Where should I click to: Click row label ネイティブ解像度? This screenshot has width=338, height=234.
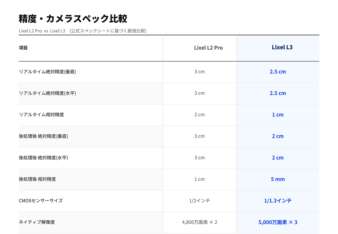[37, 222]
